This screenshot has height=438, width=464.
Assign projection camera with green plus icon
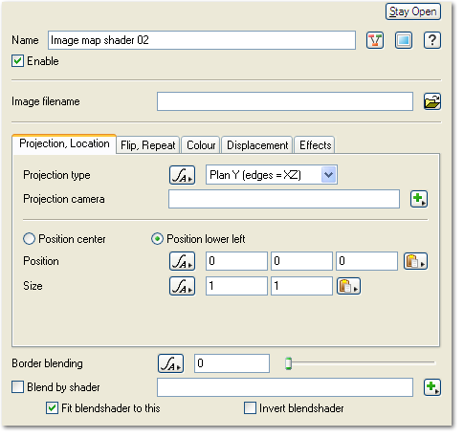(x=419, y=199)
